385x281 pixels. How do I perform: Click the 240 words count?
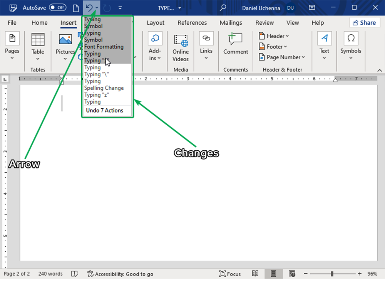50,274
